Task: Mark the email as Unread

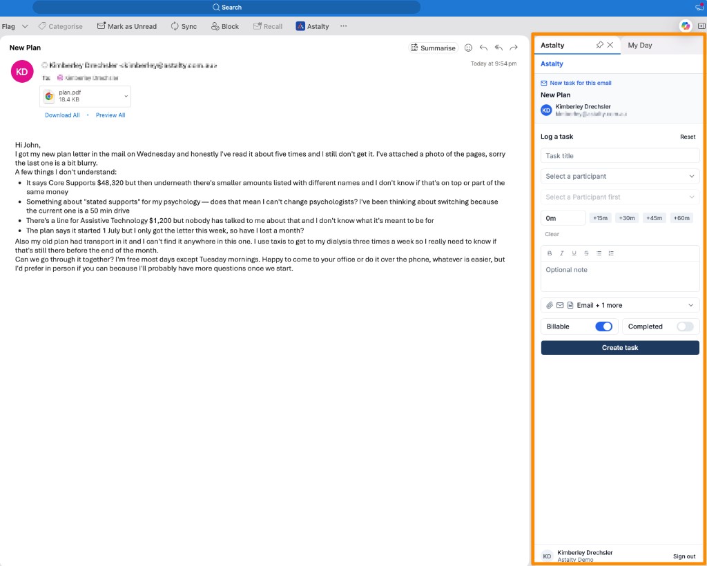Action: click(x=127, y=26)
